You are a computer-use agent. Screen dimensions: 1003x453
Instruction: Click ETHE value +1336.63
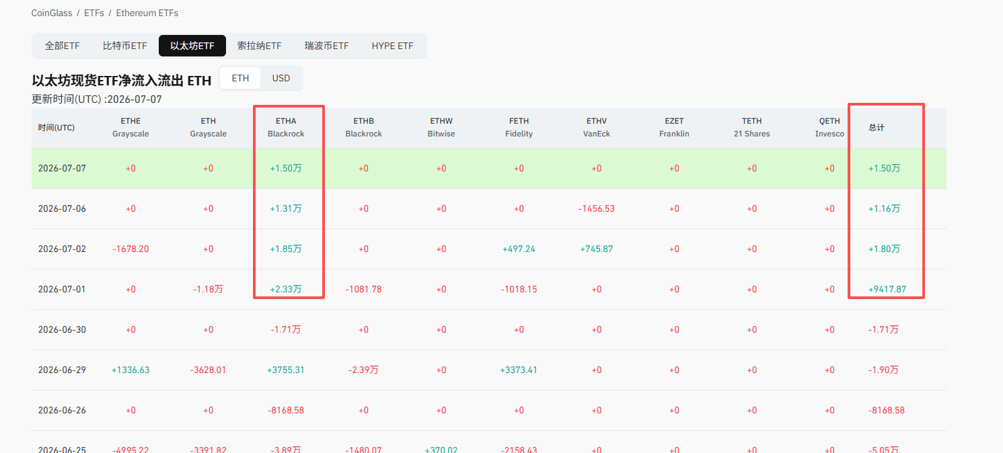tap(131, 370)
